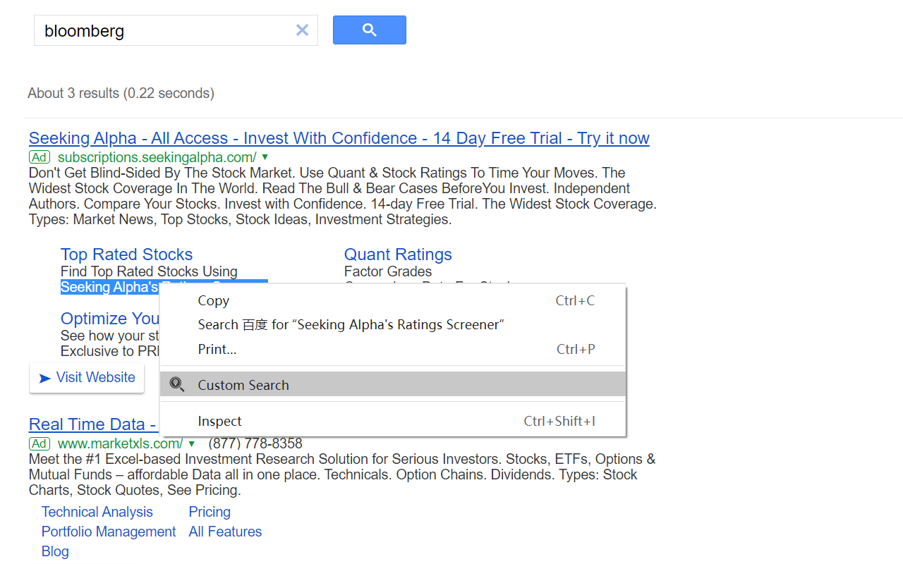The image size is (903, 564).
Task: Click the 'Factor Grades' text under Quant Ratings
Action: 388,271
